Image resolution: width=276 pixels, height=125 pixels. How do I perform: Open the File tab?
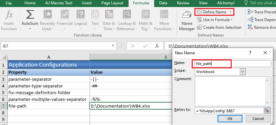coord(9,3)
